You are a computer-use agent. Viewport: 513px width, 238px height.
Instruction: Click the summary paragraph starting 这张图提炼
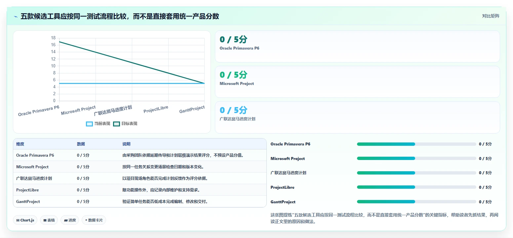coord(384,218)
